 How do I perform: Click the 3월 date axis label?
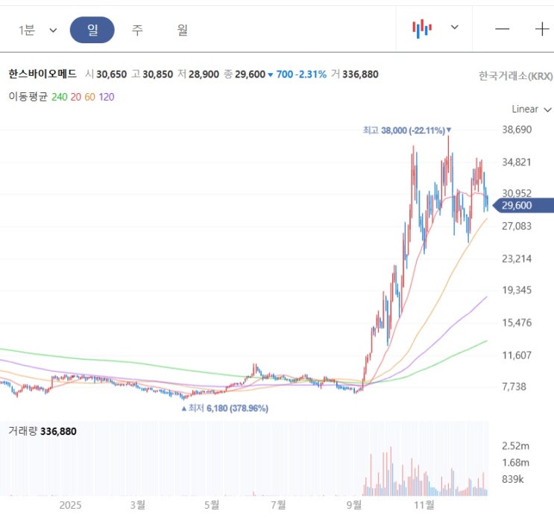click(x=137, y=505)
